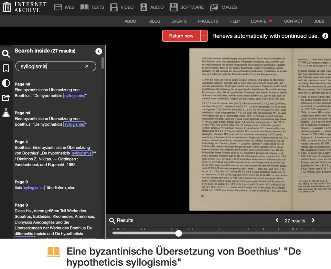The width and height of the screenshot is (331, 269).
Task: Collapse the Search inside side panel
Action: (x=99, y=51)
